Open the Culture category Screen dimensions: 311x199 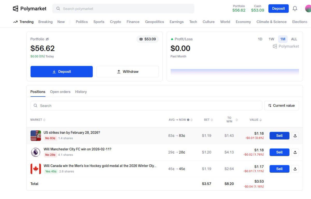tap(209, 22)
